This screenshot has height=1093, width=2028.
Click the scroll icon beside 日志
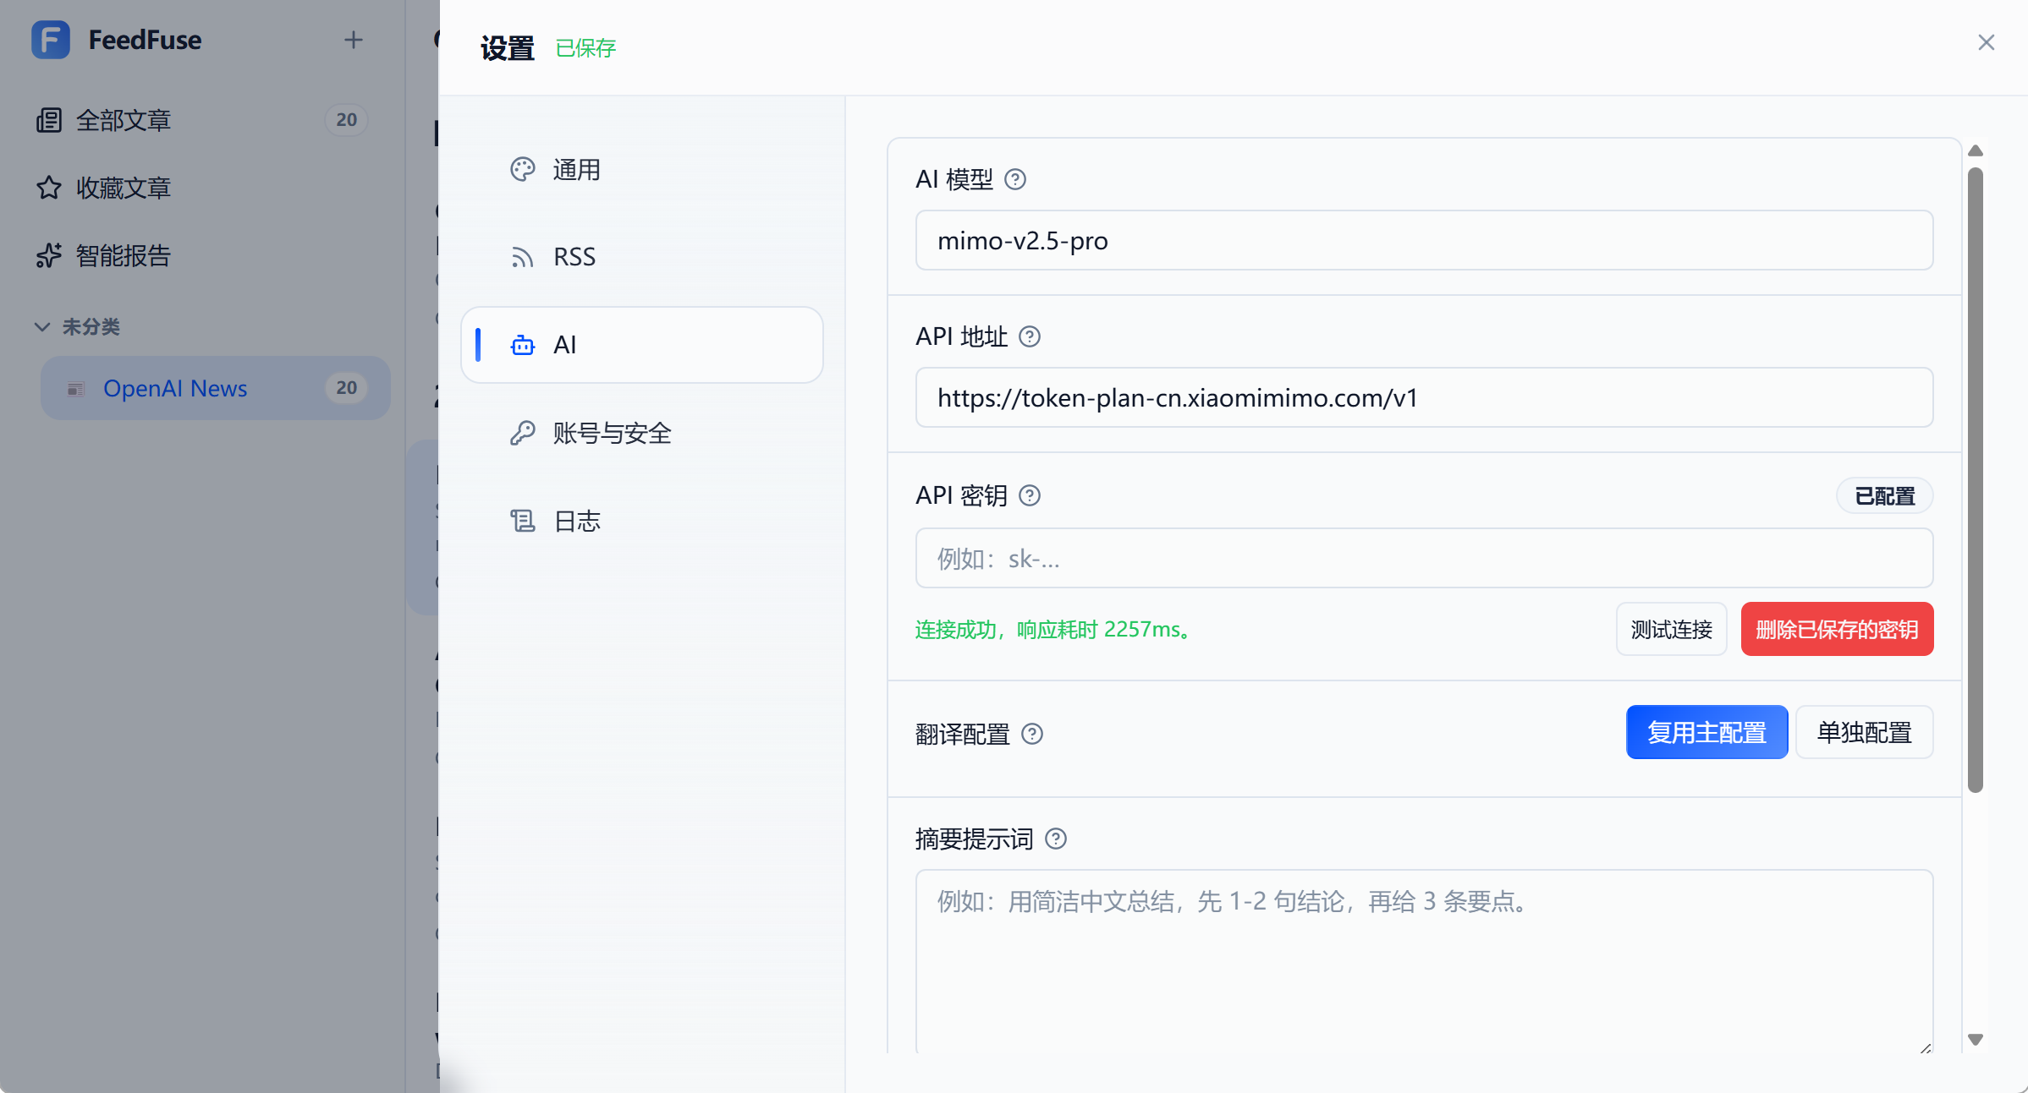tap(523, 521)
